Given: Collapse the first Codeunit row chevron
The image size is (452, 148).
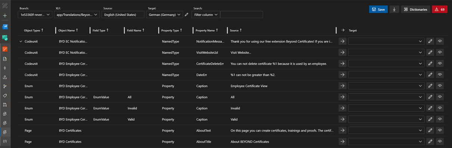Looking at the screenshot, I should point(21,41).
